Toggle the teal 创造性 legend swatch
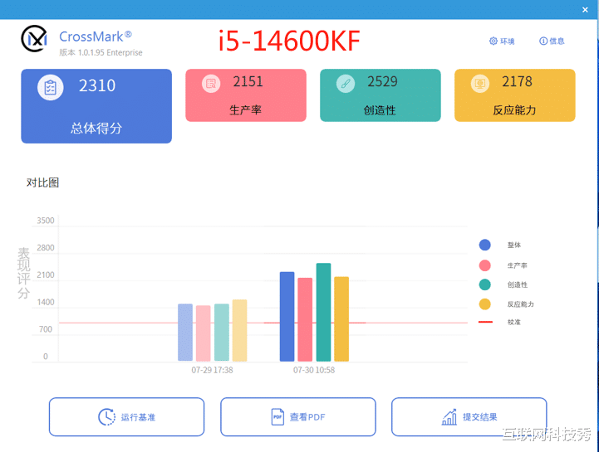The width and height of the screenshot is (599, 452). click(485, 284)
